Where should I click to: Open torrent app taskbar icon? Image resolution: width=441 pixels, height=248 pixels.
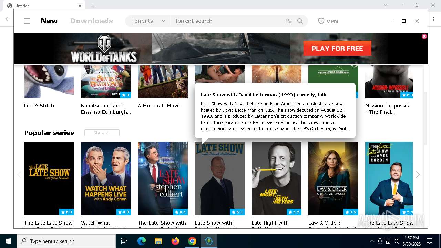(209, 241)
